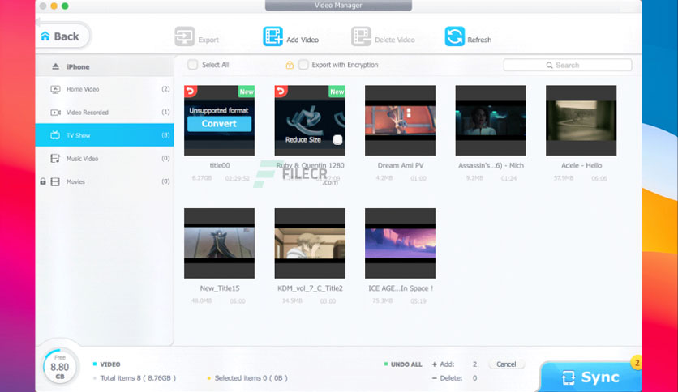Image resolution: width=678 pixels, height=392 pixels.
Task: Click the New badge on title00
Action: click(247, 92)
